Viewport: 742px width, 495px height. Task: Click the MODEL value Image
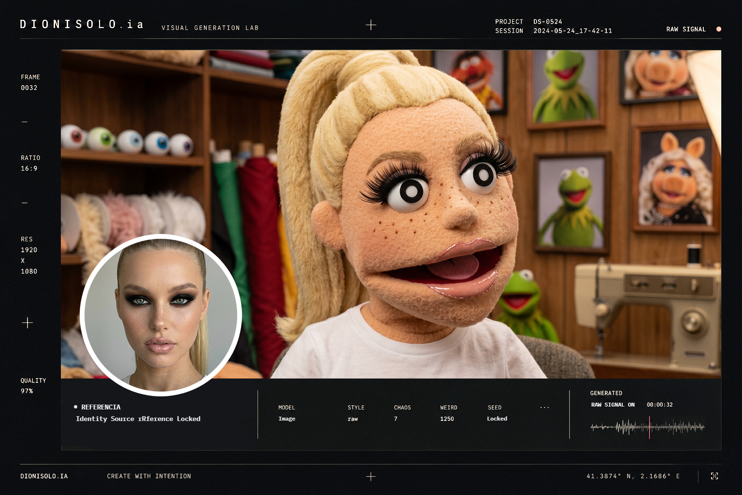tap(287, 419)
